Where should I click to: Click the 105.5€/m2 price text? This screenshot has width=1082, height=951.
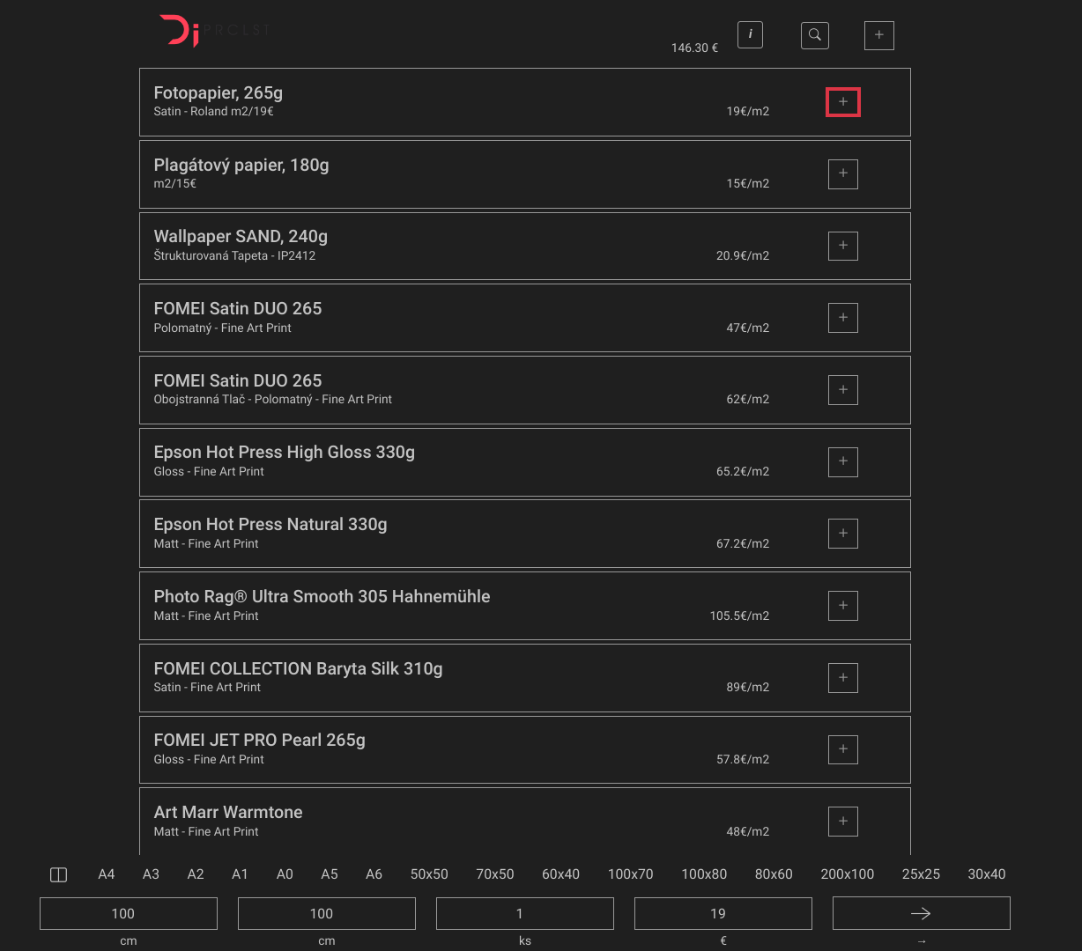point(739,616)
